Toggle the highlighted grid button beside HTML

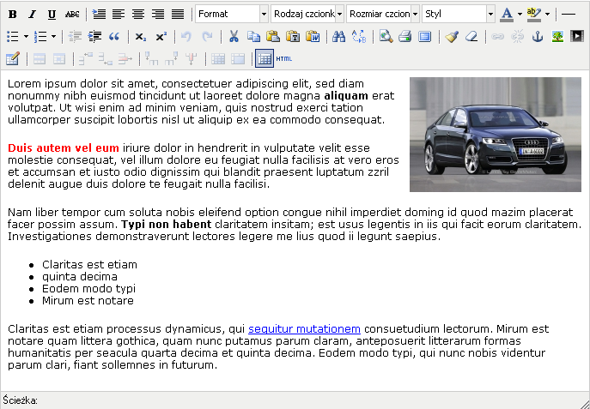pyautogui.click(x=265, y=58)
